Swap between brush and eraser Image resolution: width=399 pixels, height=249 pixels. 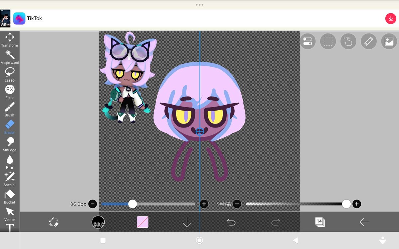point(54,222)
